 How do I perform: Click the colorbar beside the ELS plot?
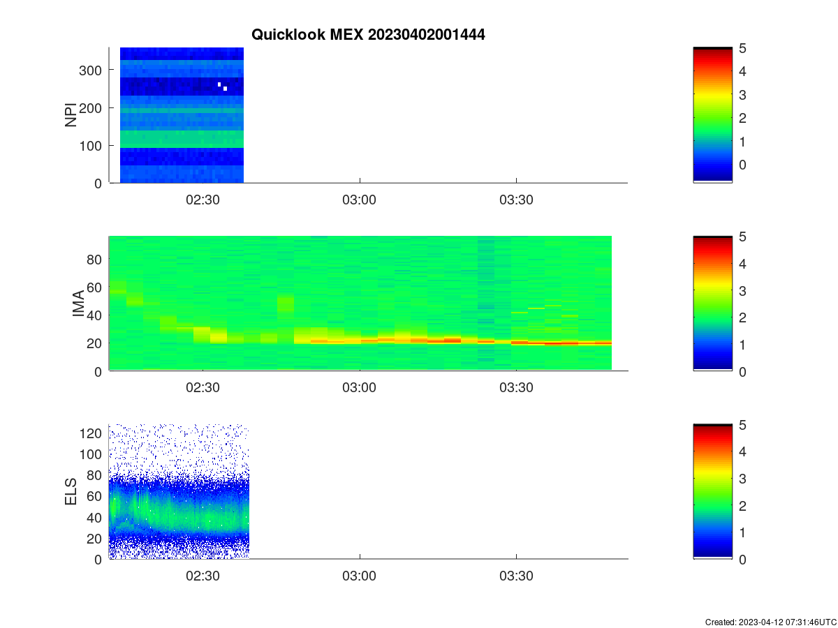tap(712, 491)
